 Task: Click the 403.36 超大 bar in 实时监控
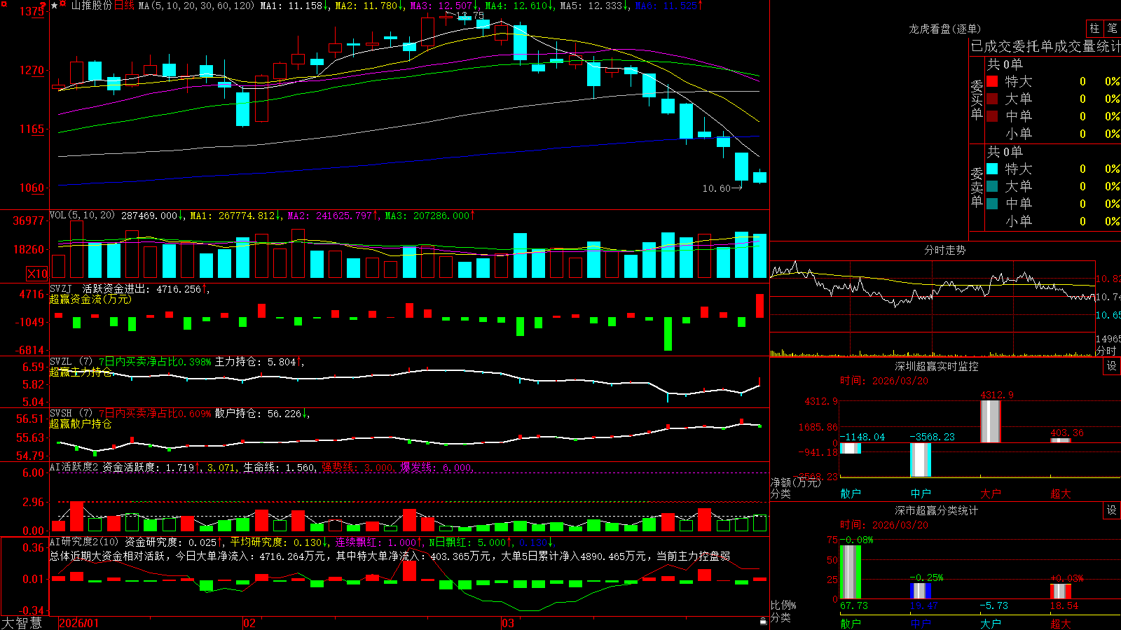tap(1060, 440)
